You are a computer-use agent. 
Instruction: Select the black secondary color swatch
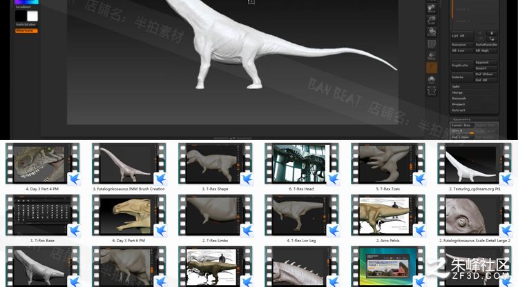tap(21, 16)
